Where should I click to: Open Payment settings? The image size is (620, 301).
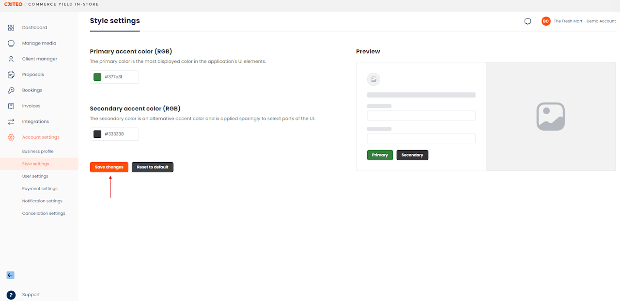point(40,189)
